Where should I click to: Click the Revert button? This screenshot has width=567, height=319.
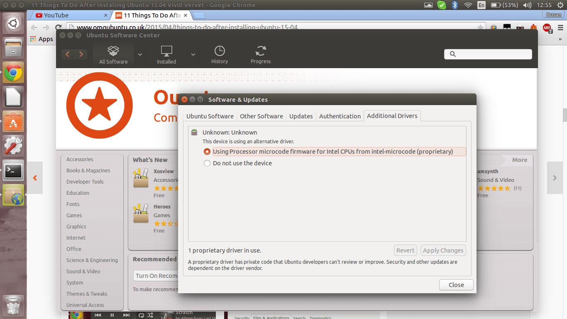click(x=405, y=250)
